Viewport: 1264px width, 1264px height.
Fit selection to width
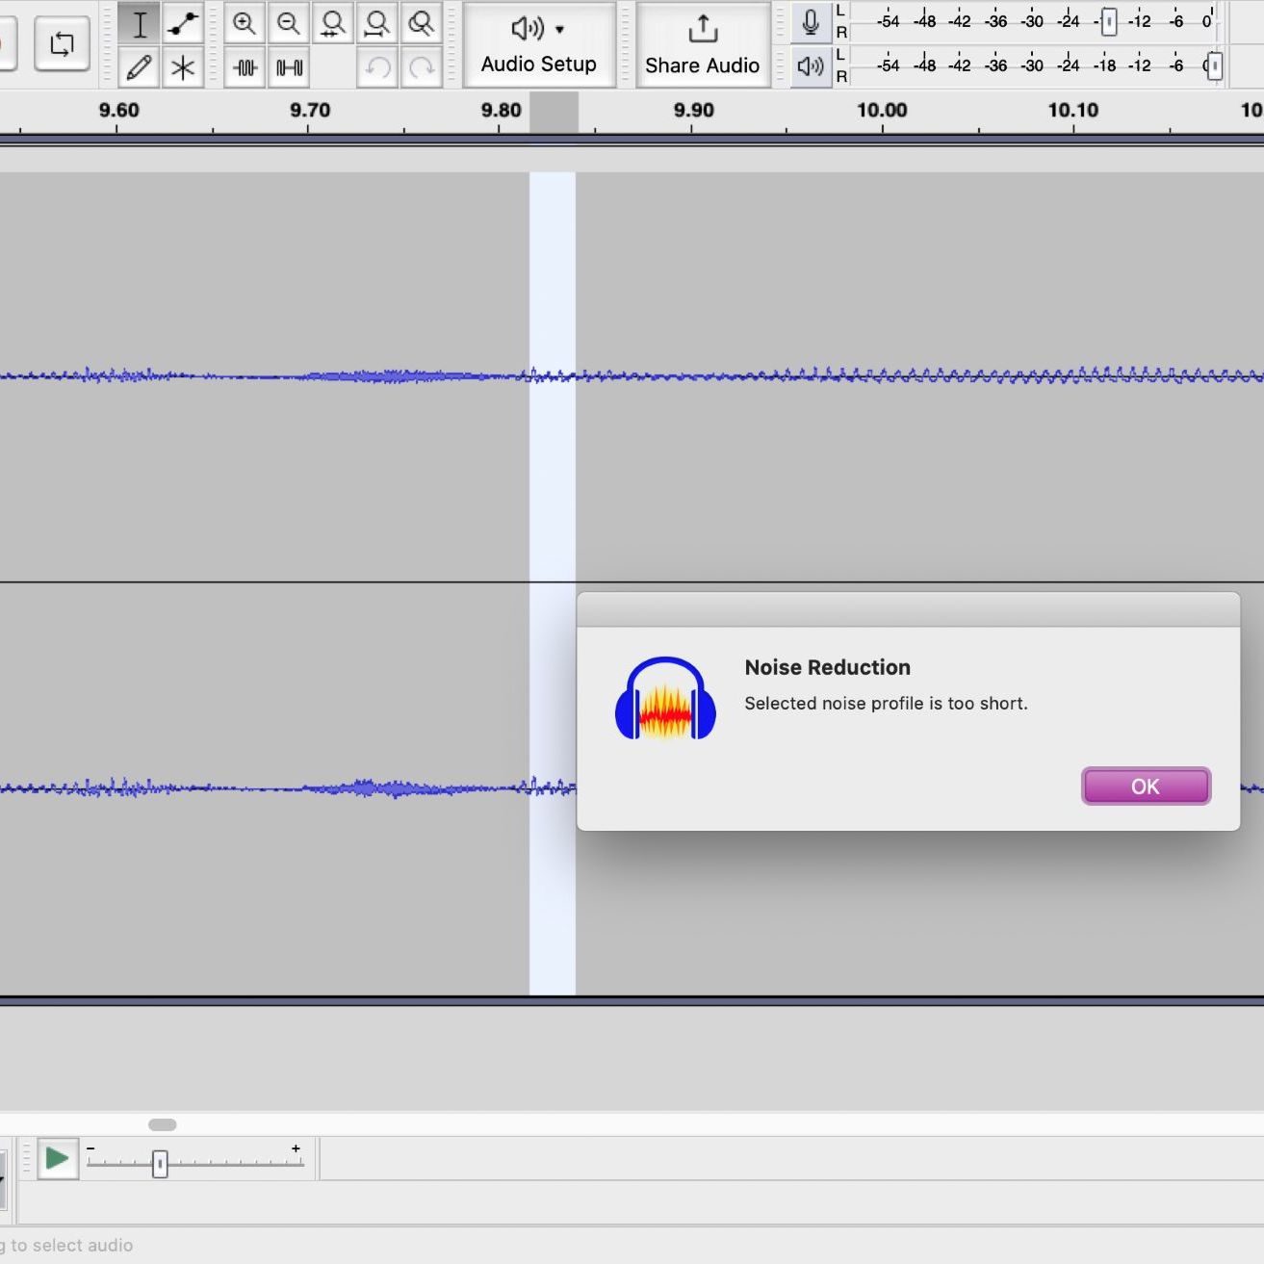click(x=332, y=24)
